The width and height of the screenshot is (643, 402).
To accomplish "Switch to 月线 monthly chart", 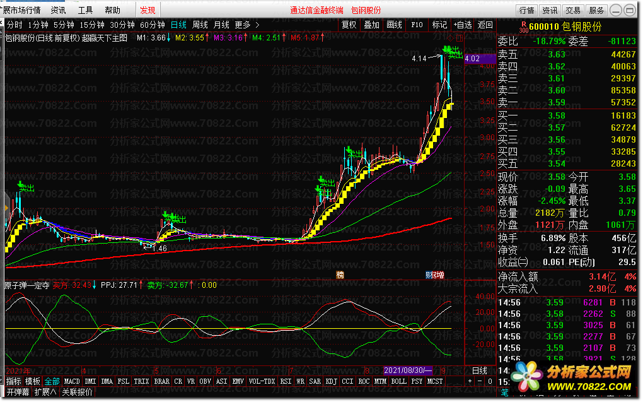I will (221, 25).
